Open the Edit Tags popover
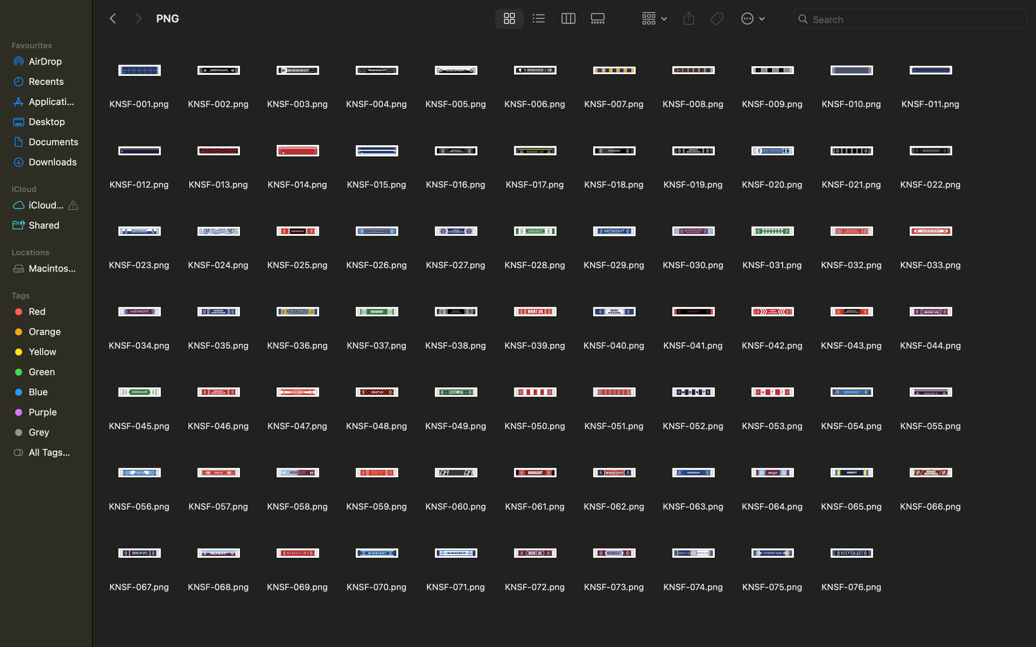The width and height of the screenshot is (1036, 647). (x=716, y=18)
